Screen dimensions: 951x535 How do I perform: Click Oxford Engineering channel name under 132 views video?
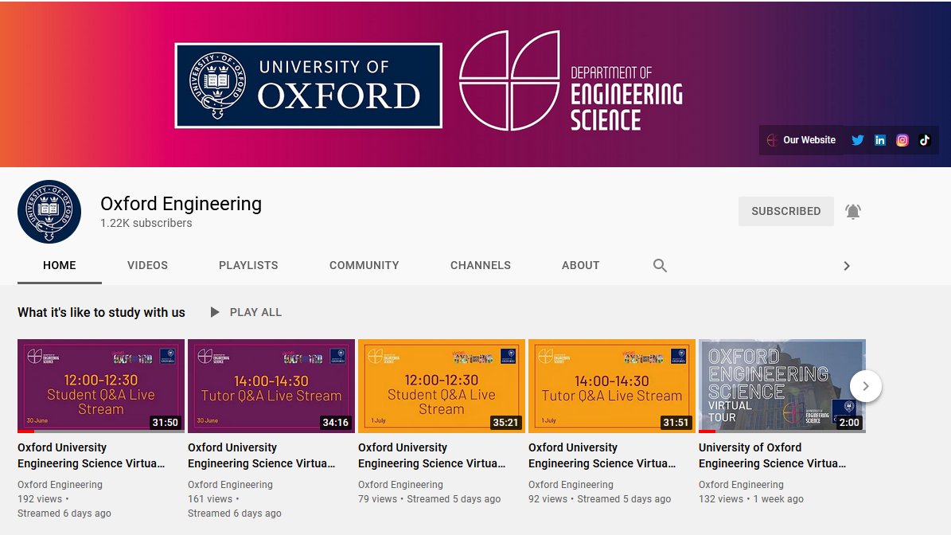(741, 485)
